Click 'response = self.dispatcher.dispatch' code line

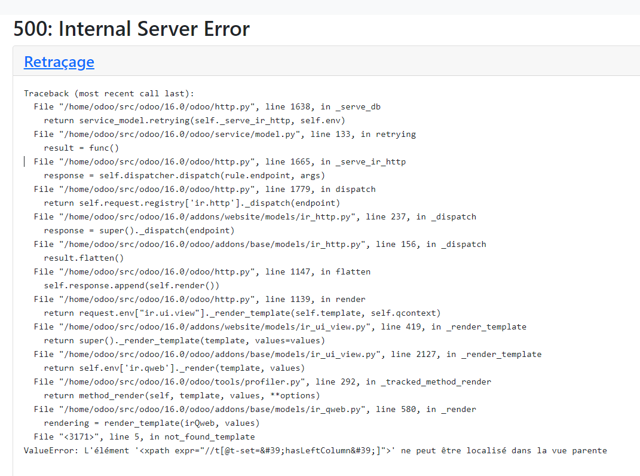pos(185,176)
